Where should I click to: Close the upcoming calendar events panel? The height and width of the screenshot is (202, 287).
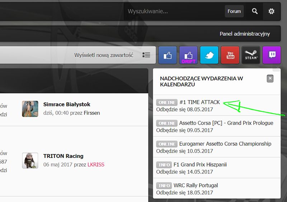(x=270, y=78)
